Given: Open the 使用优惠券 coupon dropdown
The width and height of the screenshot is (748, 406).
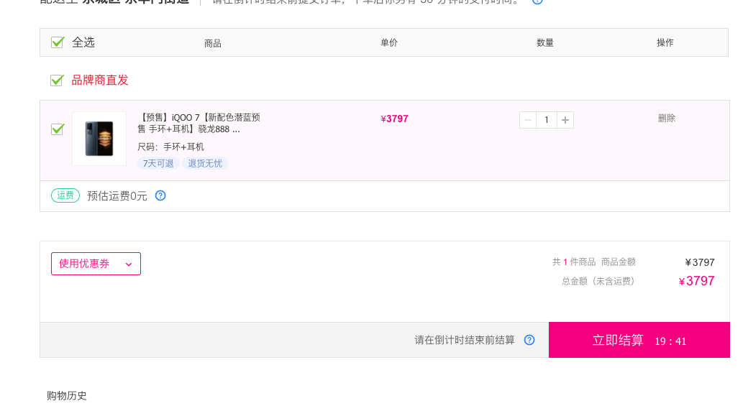Looking at the screenshot, I should [x=96, y=264].
